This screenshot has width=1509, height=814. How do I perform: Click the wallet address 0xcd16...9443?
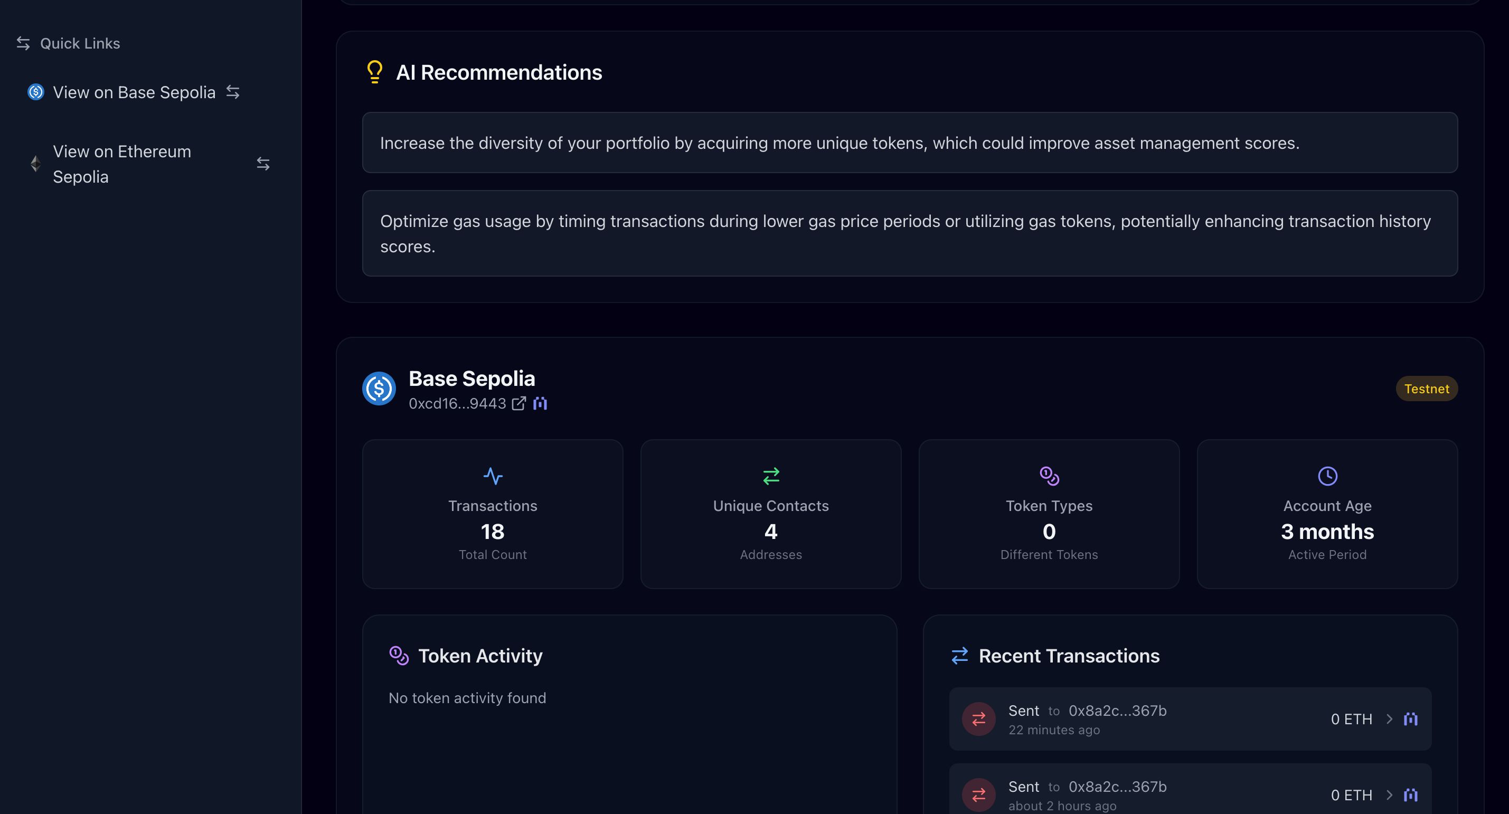[457, 403]
